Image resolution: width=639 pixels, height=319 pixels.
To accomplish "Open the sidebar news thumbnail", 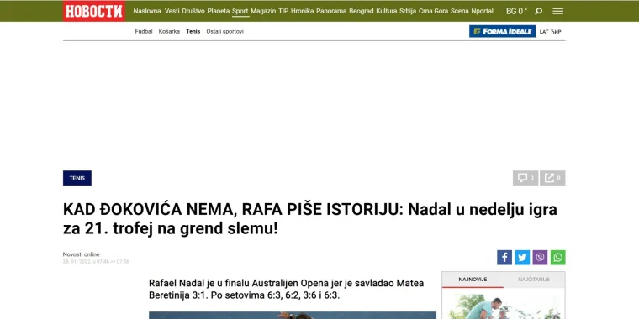I will coord(504,306).
